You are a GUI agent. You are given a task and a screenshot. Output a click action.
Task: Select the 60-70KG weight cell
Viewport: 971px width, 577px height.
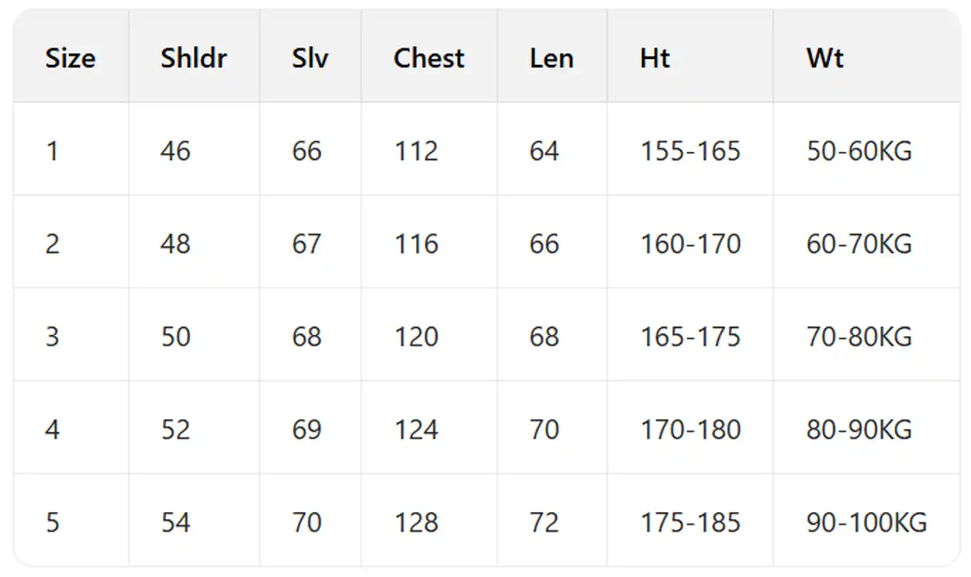(x=859, y=244)
